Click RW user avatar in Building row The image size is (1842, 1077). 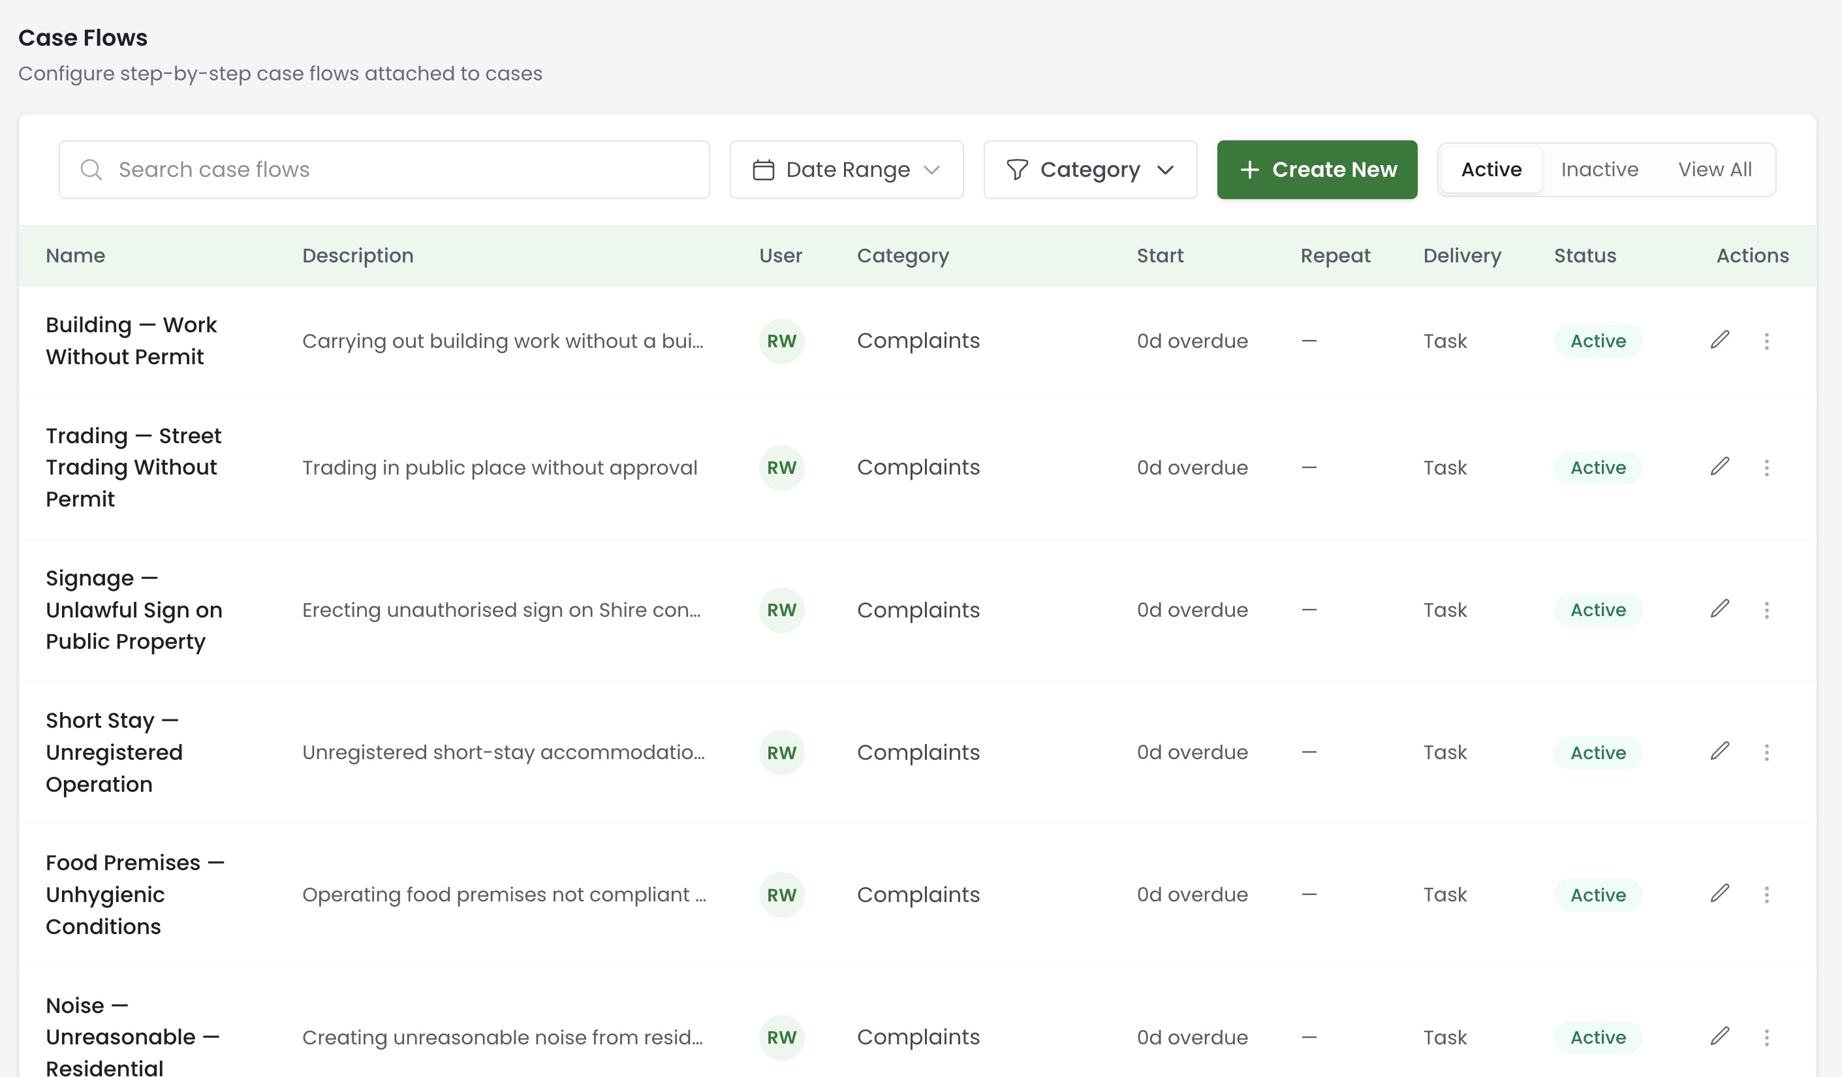coord(781,341)
